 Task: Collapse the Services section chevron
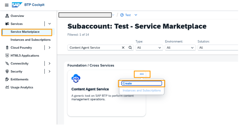tap(49, 24)
